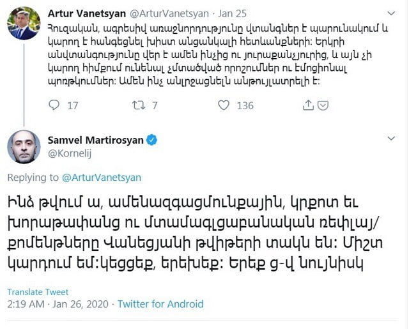Click the reply speech bubble icon
Viewport: 409px width, 329px height.
(55, 105)
